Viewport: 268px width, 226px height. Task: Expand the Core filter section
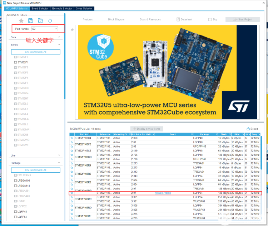pyautogui.click(x=59, y=37)
